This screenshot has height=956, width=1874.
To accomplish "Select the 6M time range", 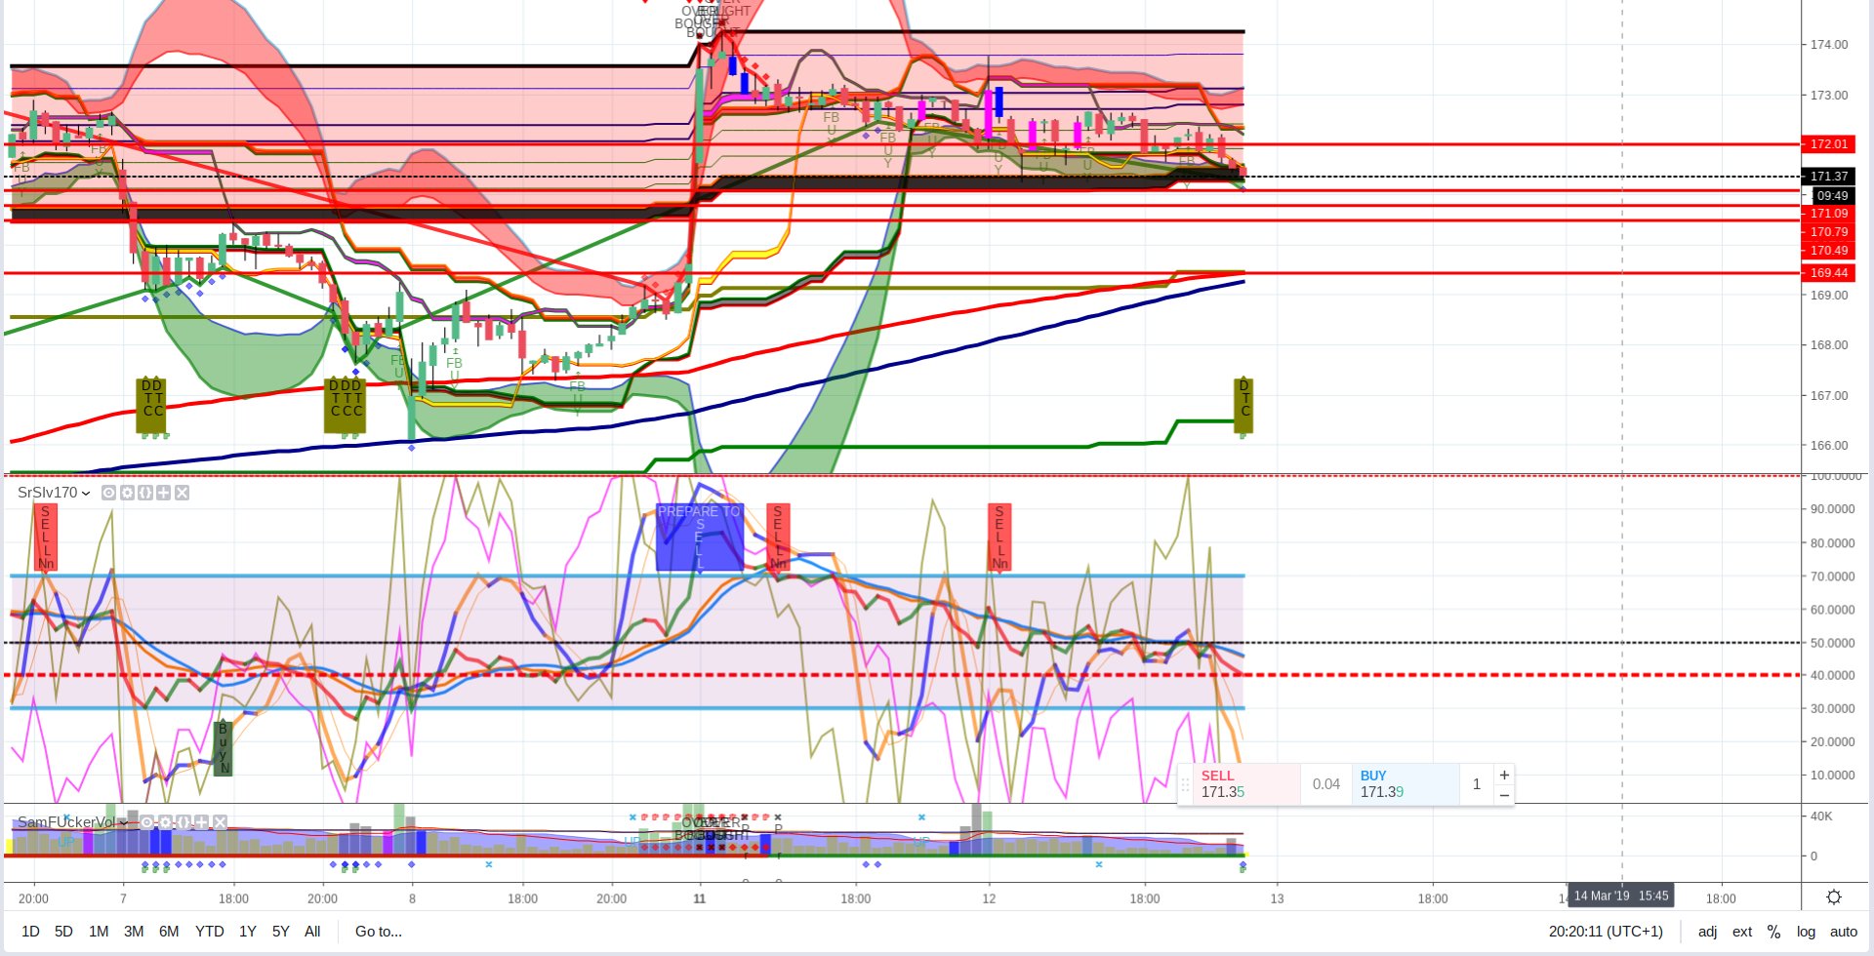I will point(169,932).
